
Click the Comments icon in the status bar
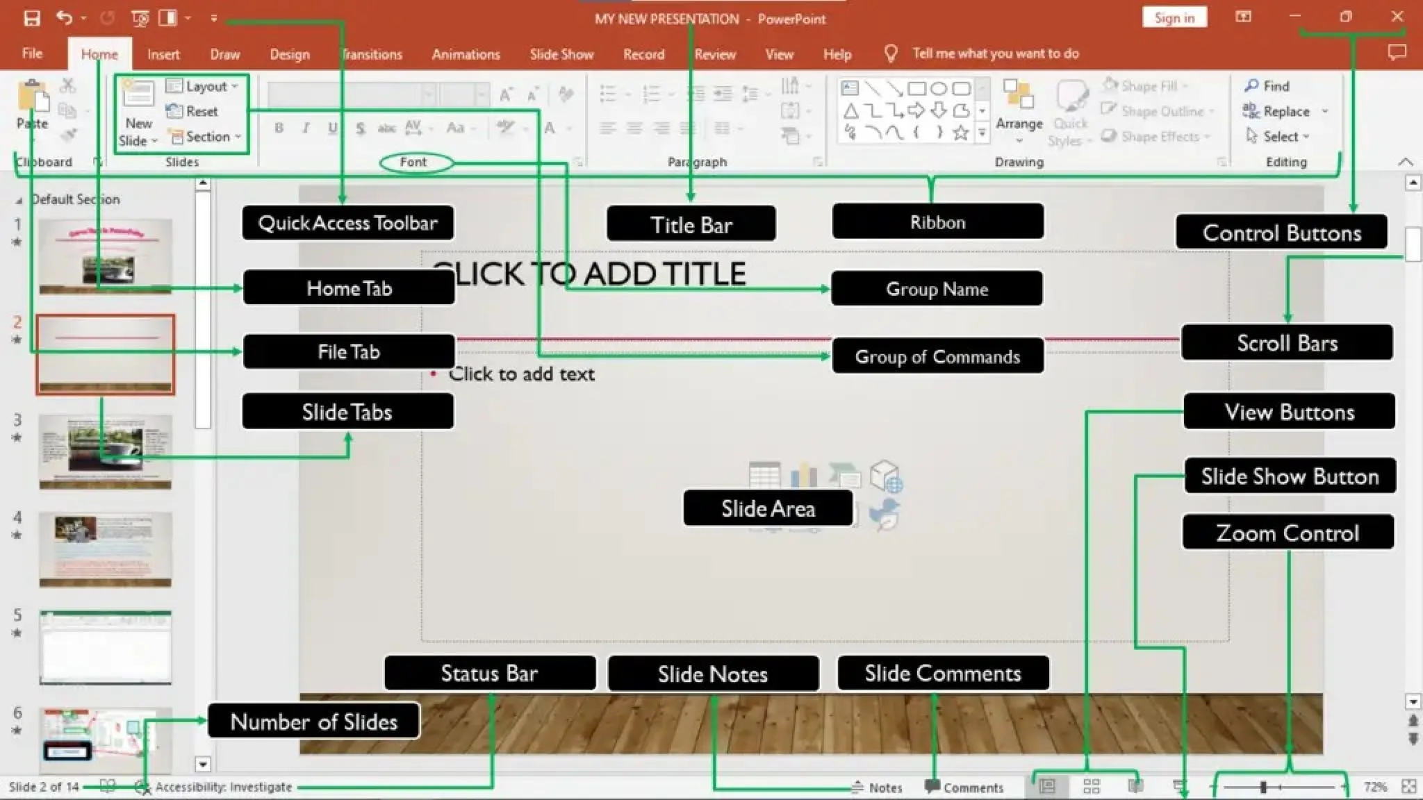click(932, 787)
